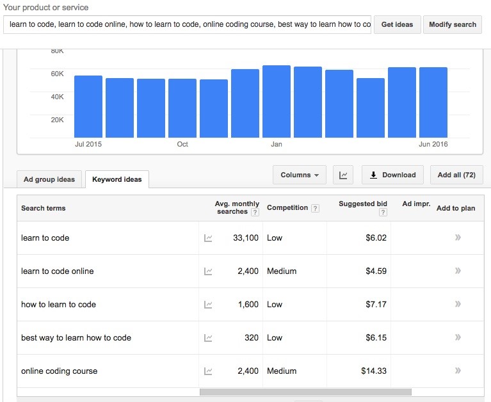The height and width of the screenshot is (402, 491).
Task: Click the Add to plan column header
Action: click(456, 208)
